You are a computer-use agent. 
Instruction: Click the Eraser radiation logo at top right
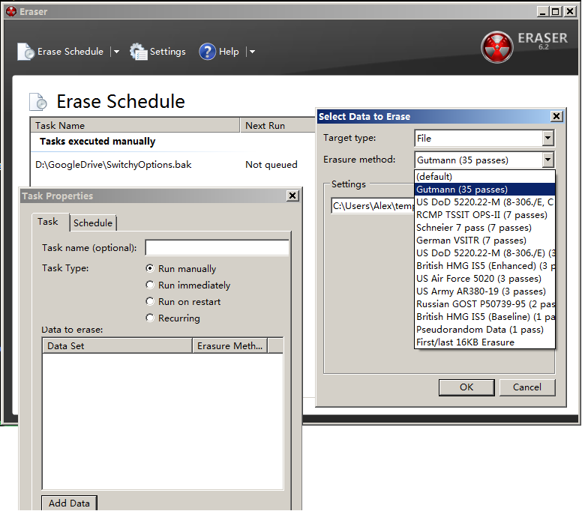pyautogui.click(x=497, y=47)
